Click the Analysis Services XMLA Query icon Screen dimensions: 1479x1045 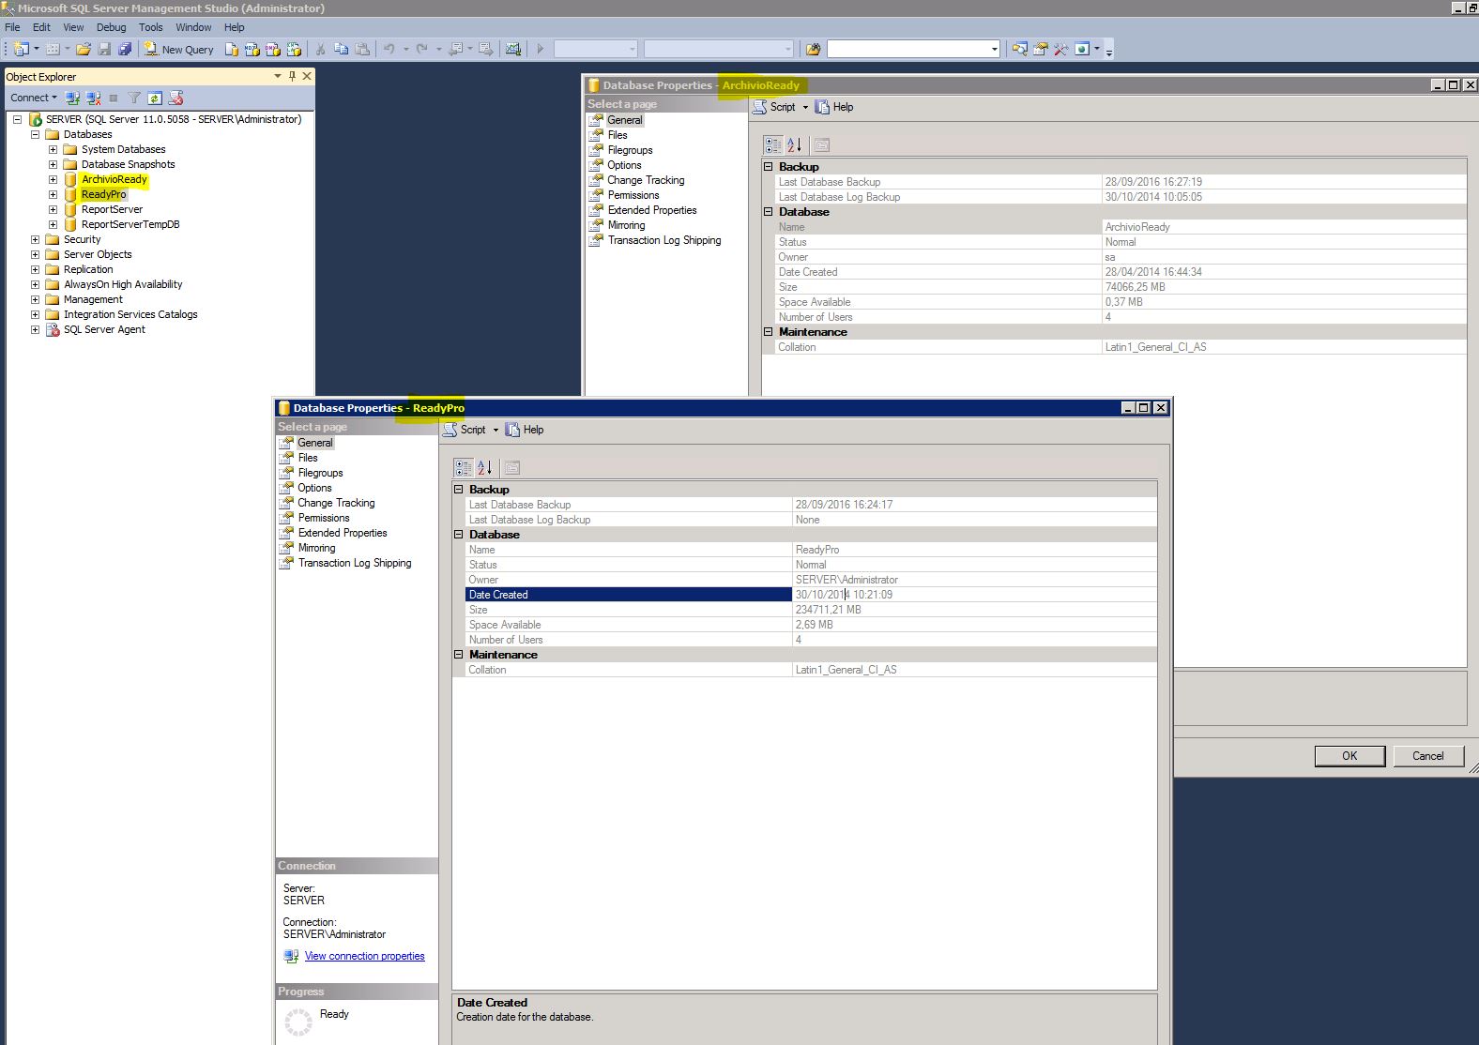point(294,49)
